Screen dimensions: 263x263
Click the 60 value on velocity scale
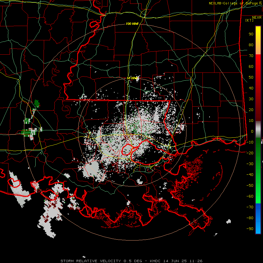(x=251, y=67)
